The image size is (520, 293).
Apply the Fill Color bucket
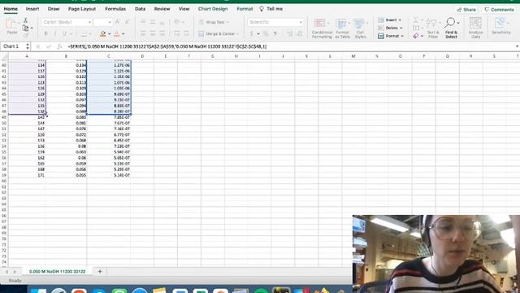point(103,33)
